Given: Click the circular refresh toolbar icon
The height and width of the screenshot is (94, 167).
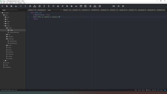Looking at the screenshot, I should (x=53, y=6).
